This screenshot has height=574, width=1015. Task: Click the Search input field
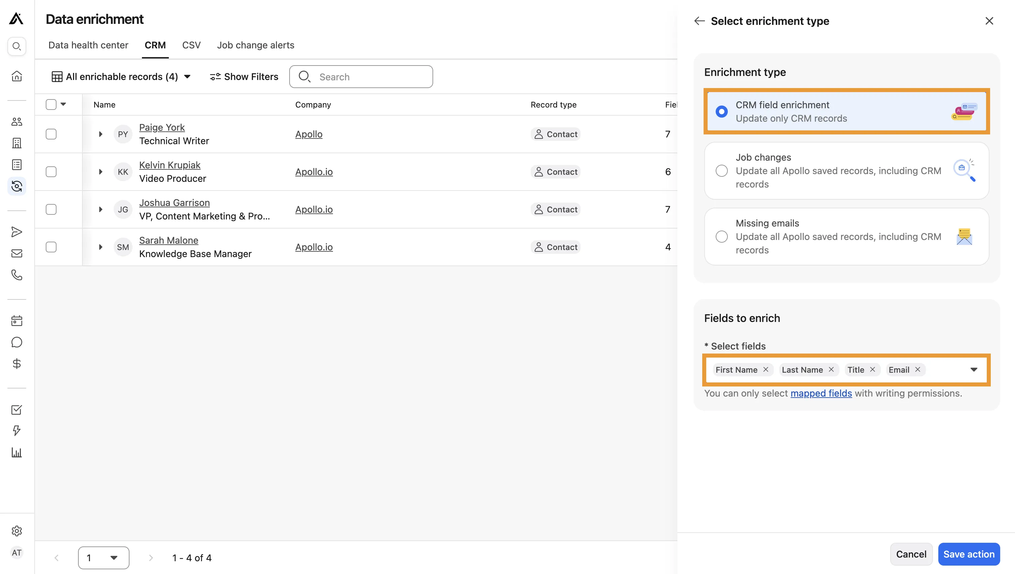[x=361, y=77]
